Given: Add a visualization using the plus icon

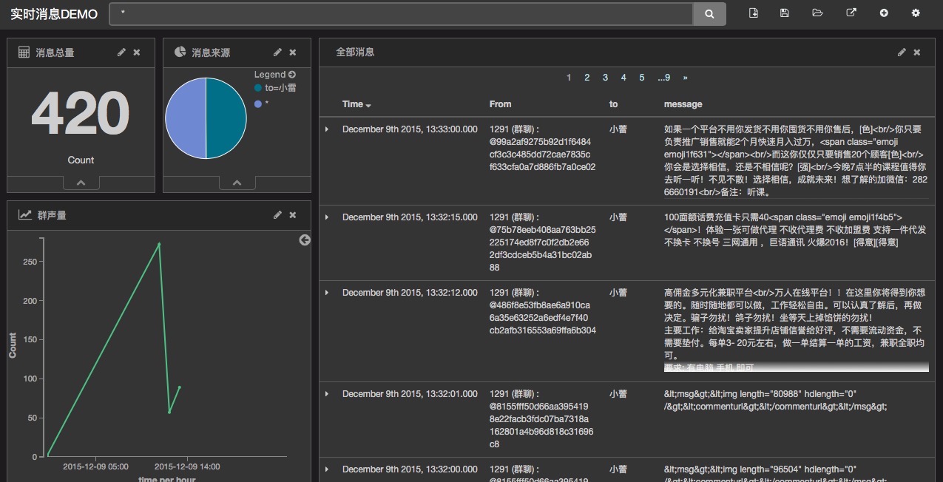Looking at the screenshot, I should point(883,13).
